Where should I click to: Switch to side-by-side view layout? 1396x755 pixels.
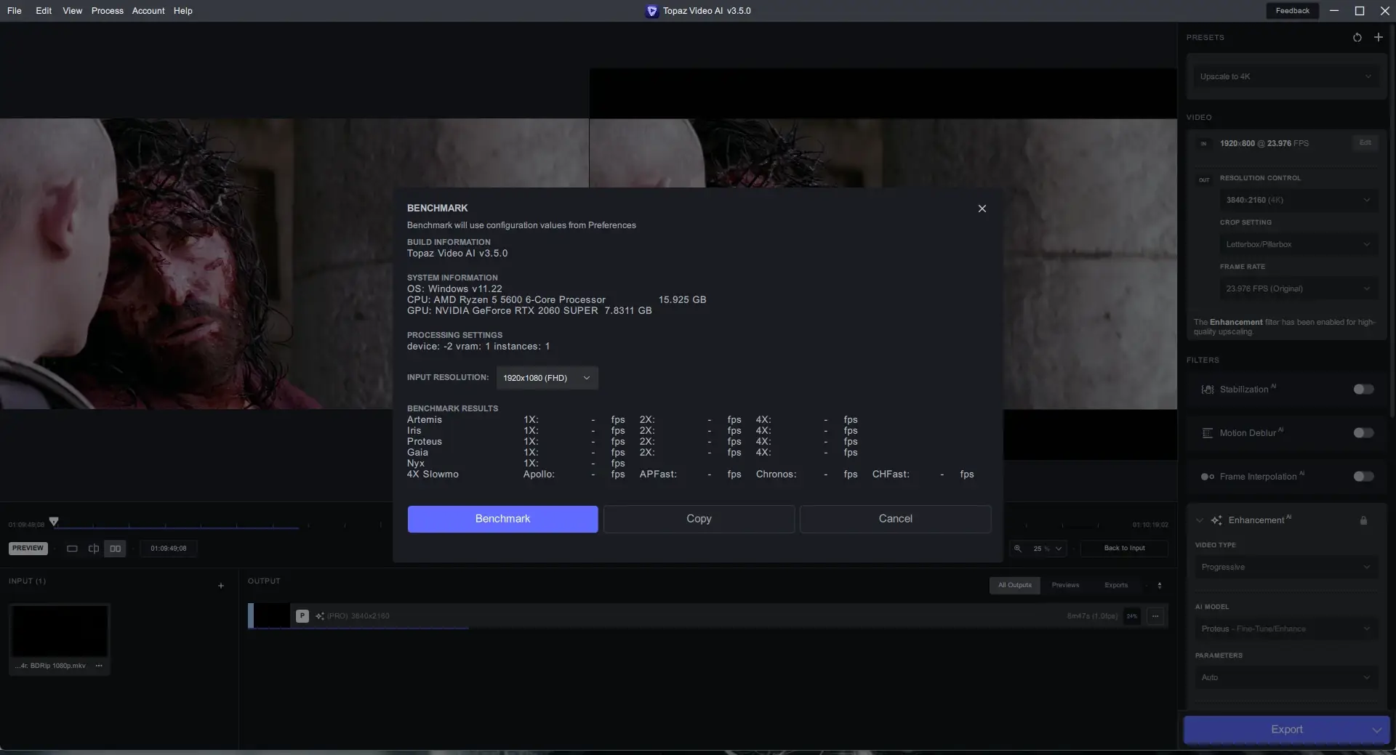click(115, 549)
